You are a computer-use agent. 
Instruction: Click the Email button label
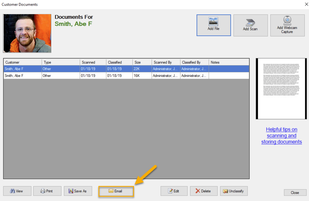118,191
